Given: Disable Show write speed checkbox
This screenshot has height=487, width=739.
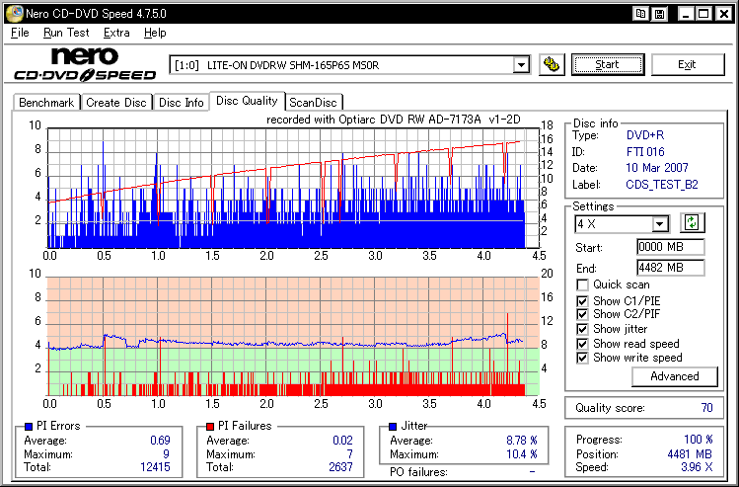Looking at the screenshot, I should point(583,358).
